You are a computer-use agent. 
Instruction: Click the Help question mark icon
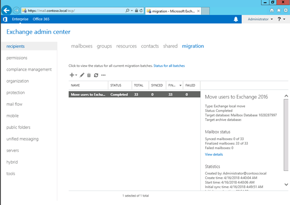coord(279,19)
